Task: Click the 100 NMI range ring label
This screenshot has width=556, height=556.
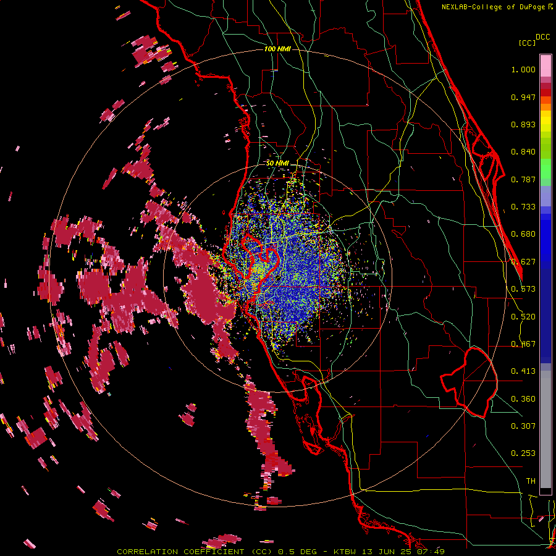Action: (277, 49)
